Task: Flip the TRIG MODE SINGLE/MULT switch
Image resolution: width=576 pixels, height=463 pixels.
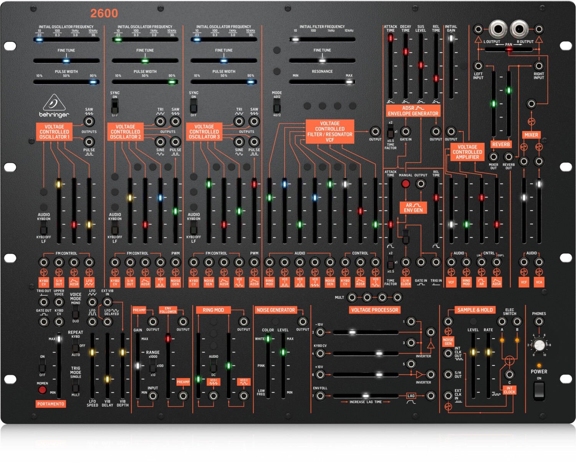Action: pyautogui.click(x=76, y=385)
